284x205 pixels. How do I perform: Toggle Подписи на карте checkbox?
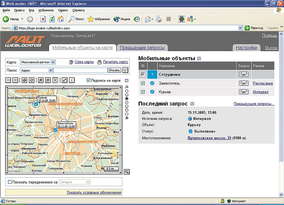88,80
